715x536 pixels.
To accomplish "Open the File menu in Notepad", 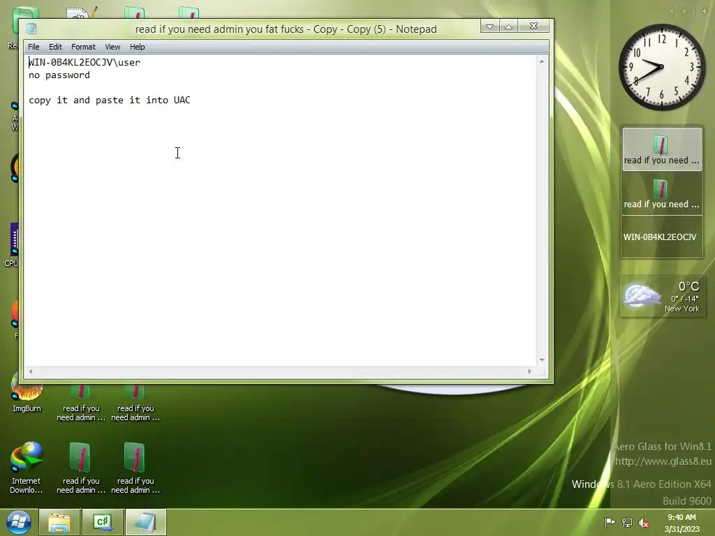I will click(34, 47).
